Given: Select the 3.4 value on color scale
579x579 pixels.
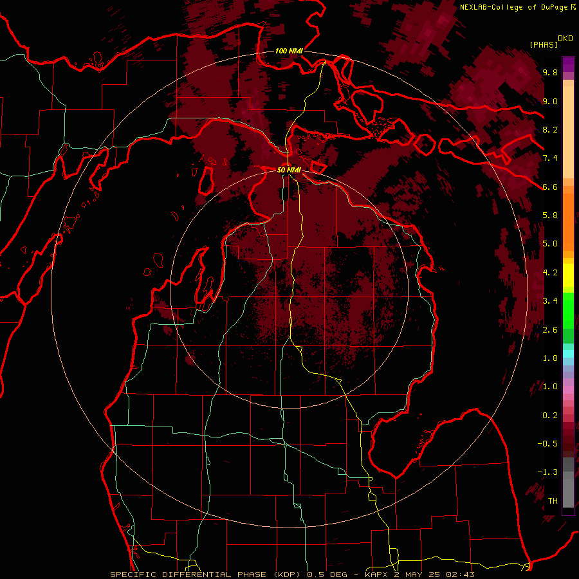Looking at the screenshot, I should (550, 301).
